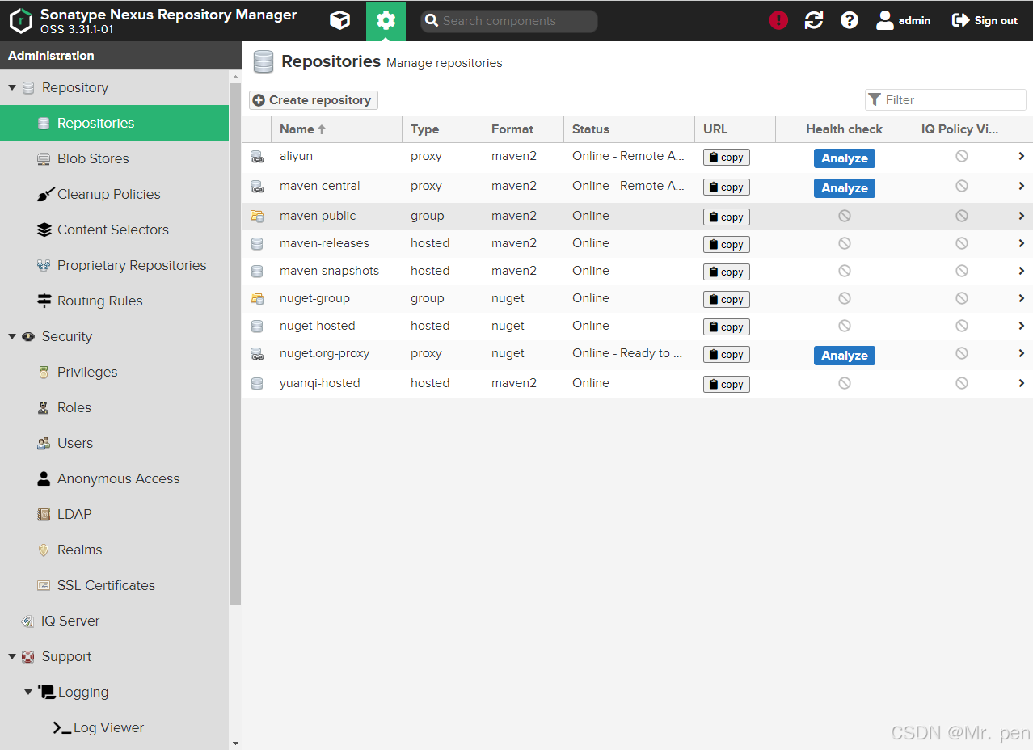Screen dimensions: 1033x750
Task: Click the Roles icon in sidebar
Action: click(x=44, y=407)
